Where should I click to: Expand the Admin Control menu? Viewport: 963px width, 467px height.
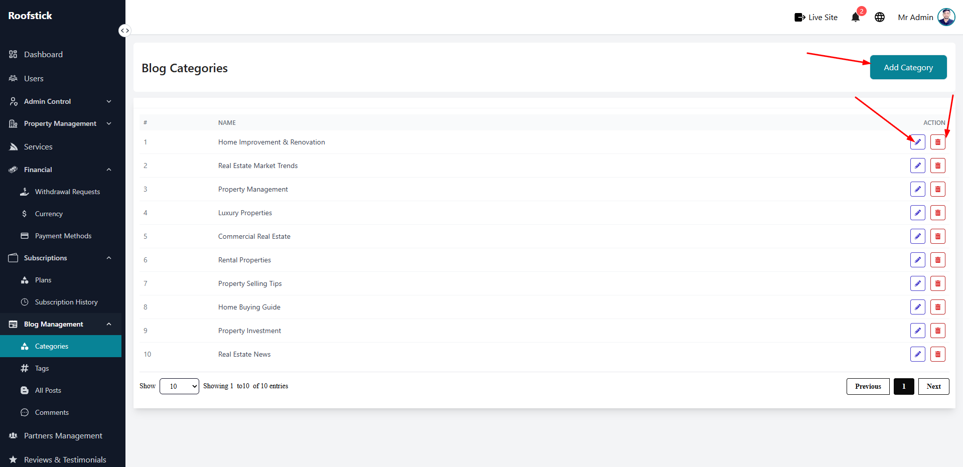click(61, 101)
